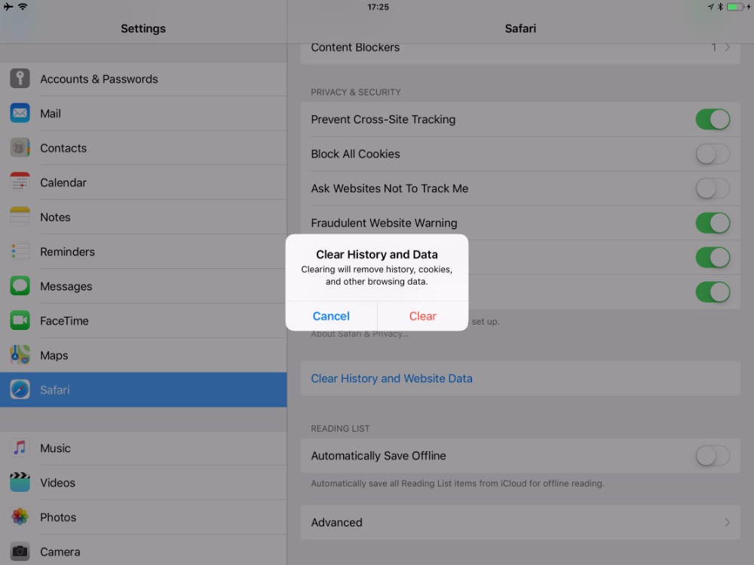Enable Automatically Save Offline switch
Image resolution: width=754 pixels, height=565 pixels.
tap(713, 456)
